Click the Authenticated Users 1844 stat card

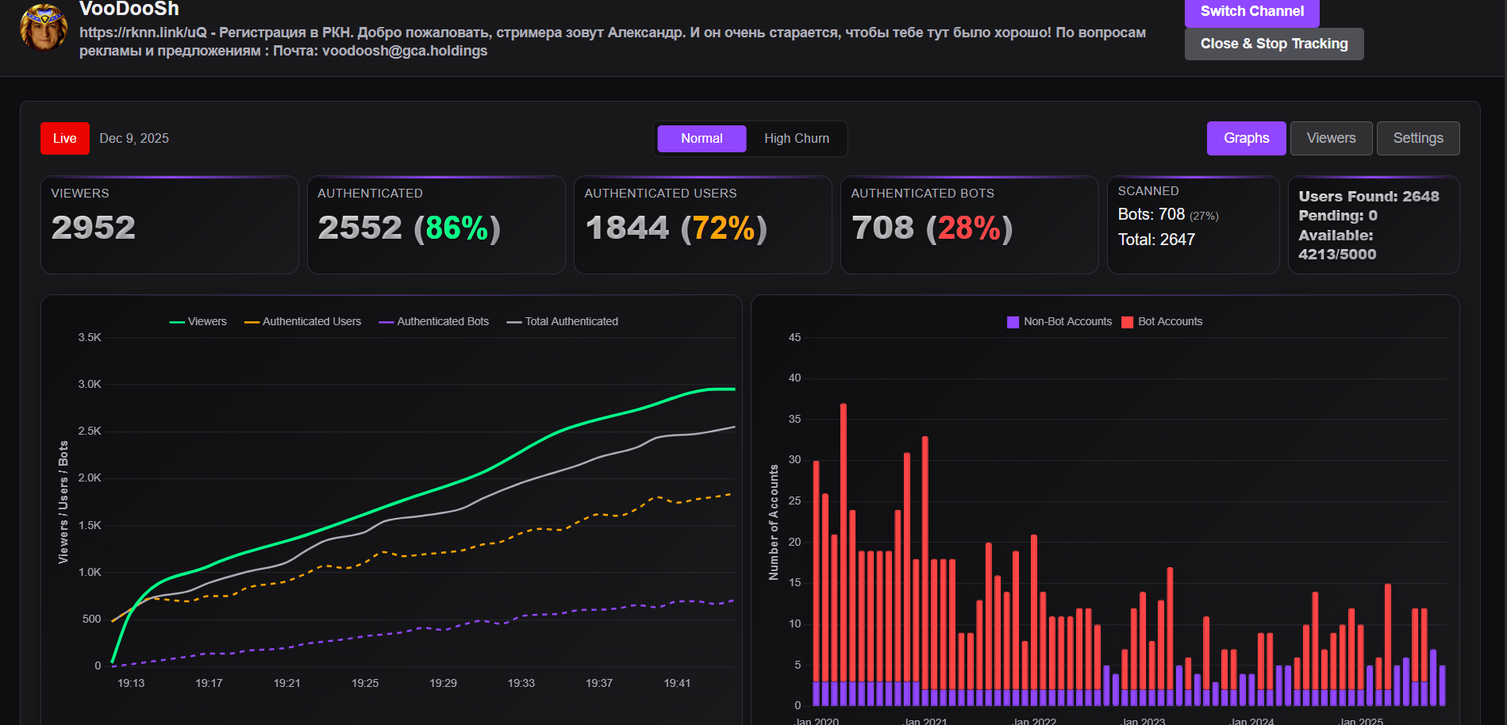(x=702, y=225)
